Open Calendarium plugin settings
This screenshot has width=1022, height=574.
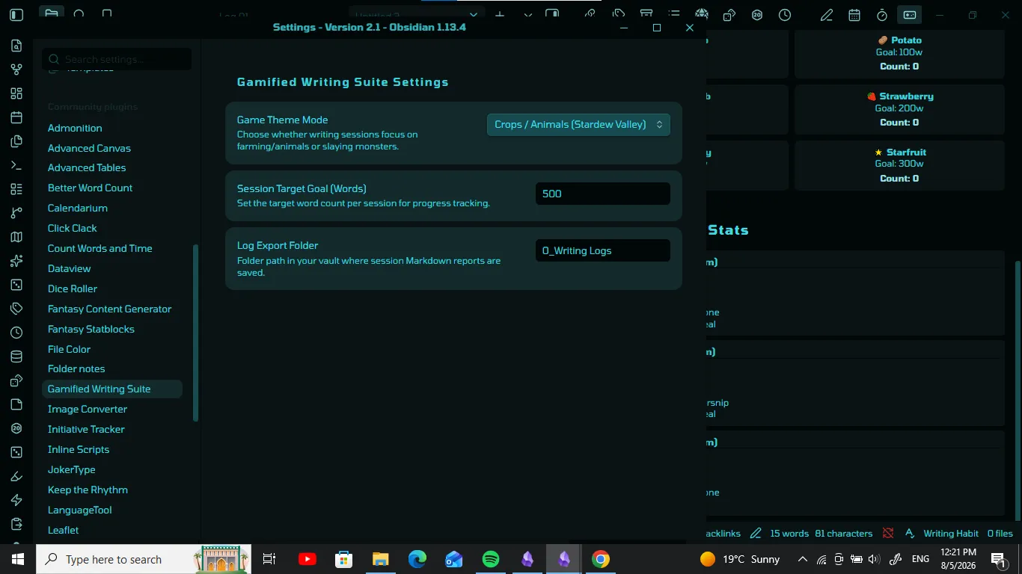[78, 208]
